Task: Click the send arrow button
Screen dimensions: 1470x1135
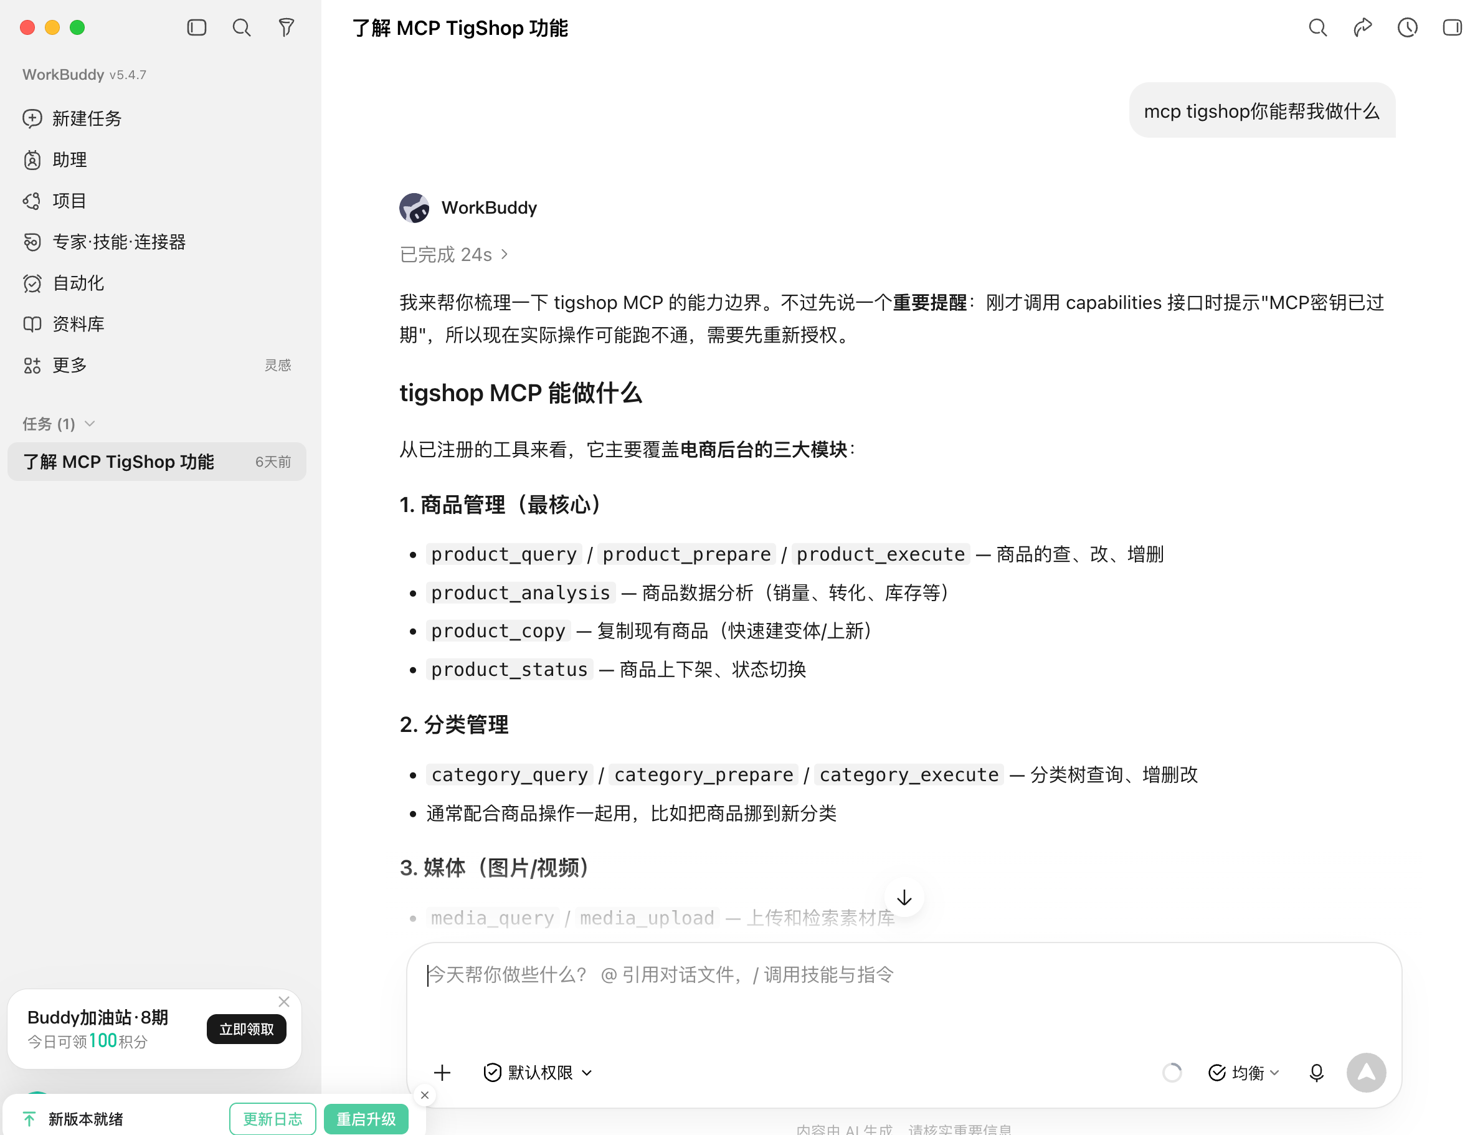Action: tap(1366, 1072)
